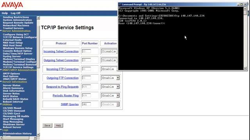The height and width of the screenshot is (140, 250).
Task: Open Networked Machines in the sidebar
Action: [x=16, y=25]
